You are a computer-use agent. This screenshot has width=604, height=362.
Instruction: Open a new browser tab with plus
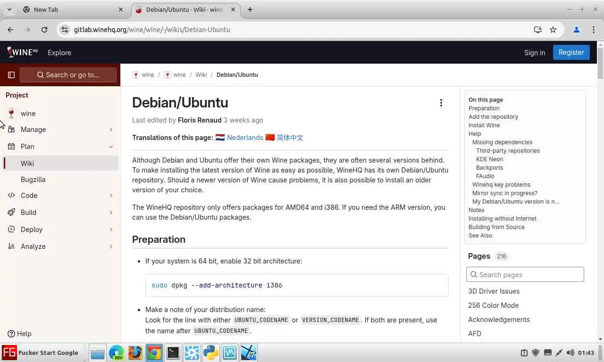click(x=250, y=9)
